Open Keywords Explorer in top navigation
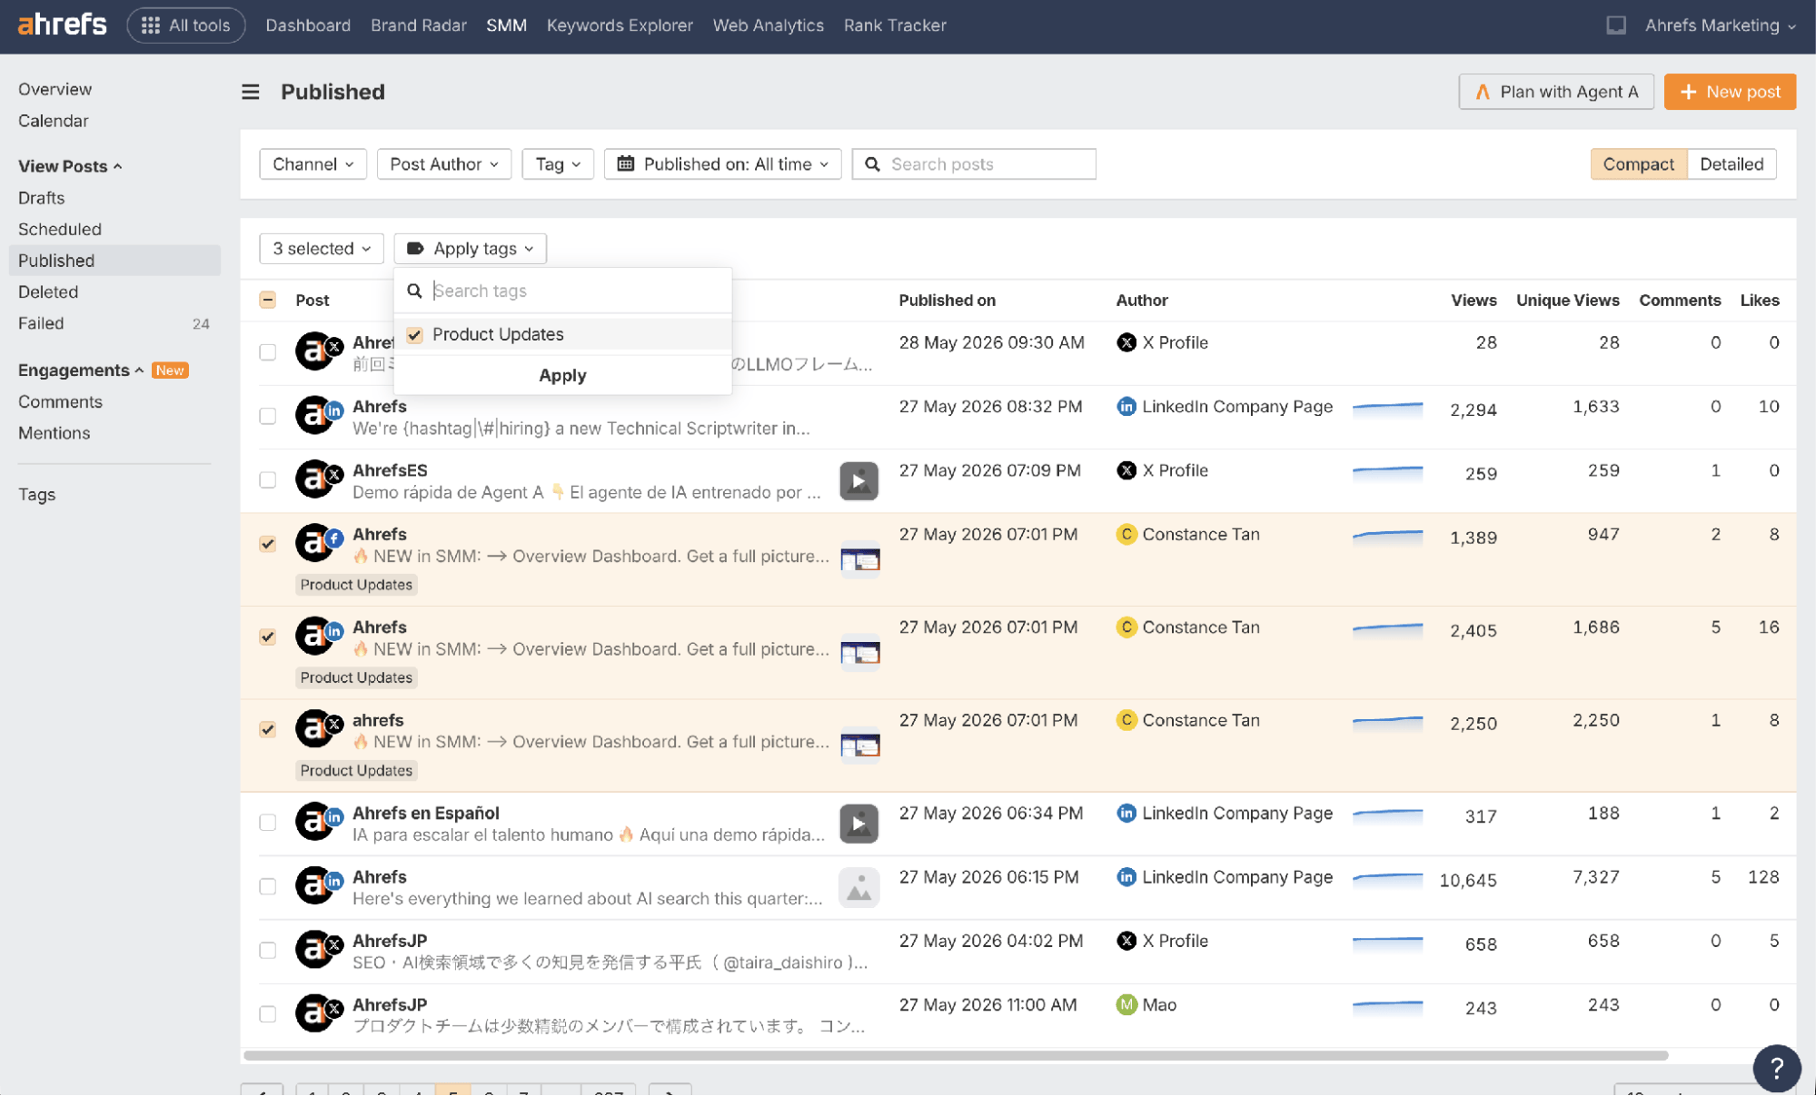1816x1096 pixels. pyautogui.click(x=620, y=25)
